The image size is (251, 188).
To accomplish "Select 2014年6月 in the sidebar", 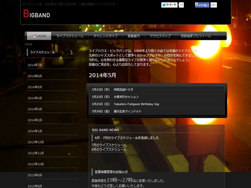I will coord(35,76).
